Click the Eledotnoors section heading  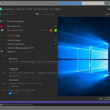click(x=14, y=80)
